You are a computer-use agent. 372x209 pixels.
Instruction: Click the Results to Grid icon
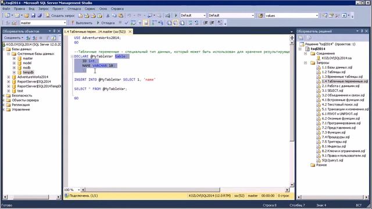(176, 23)
